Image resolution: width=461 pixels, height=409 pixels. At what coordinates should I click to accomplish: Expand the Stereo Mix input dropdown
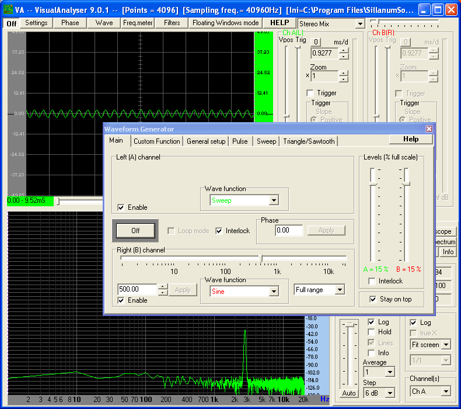point(359,24)
